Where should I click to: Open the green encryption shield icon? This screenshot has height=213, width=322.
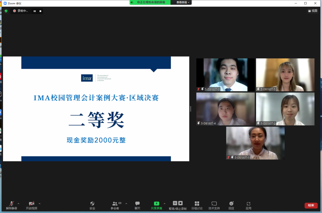(x=6, y=11)
